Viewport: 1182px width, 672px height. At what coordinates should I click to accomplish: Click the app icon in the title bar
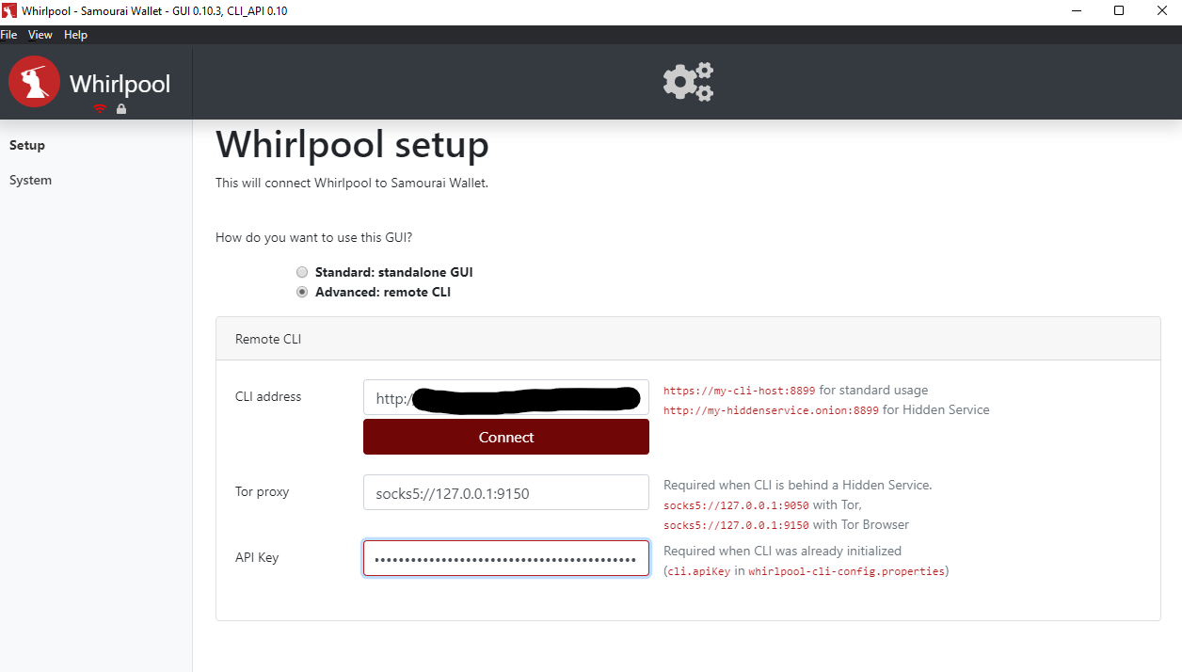click(9, 11)
